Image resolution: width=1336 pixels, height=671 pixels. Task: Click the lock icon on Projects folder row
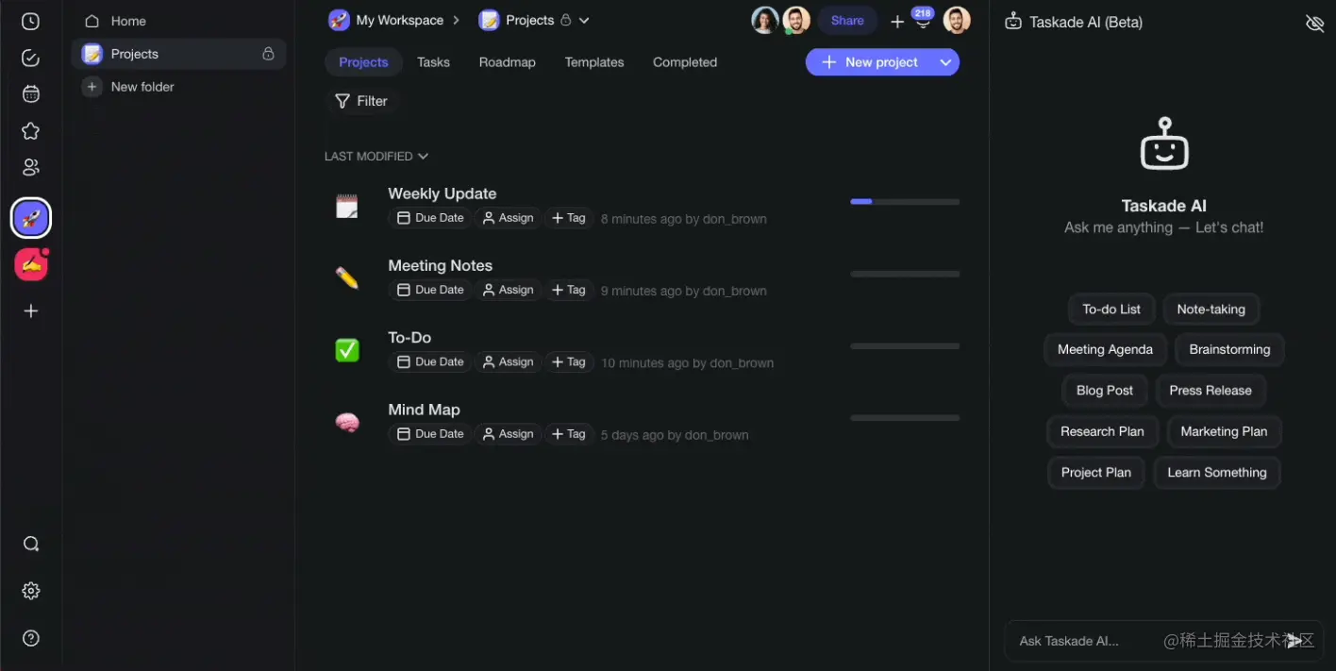[268, 54]
